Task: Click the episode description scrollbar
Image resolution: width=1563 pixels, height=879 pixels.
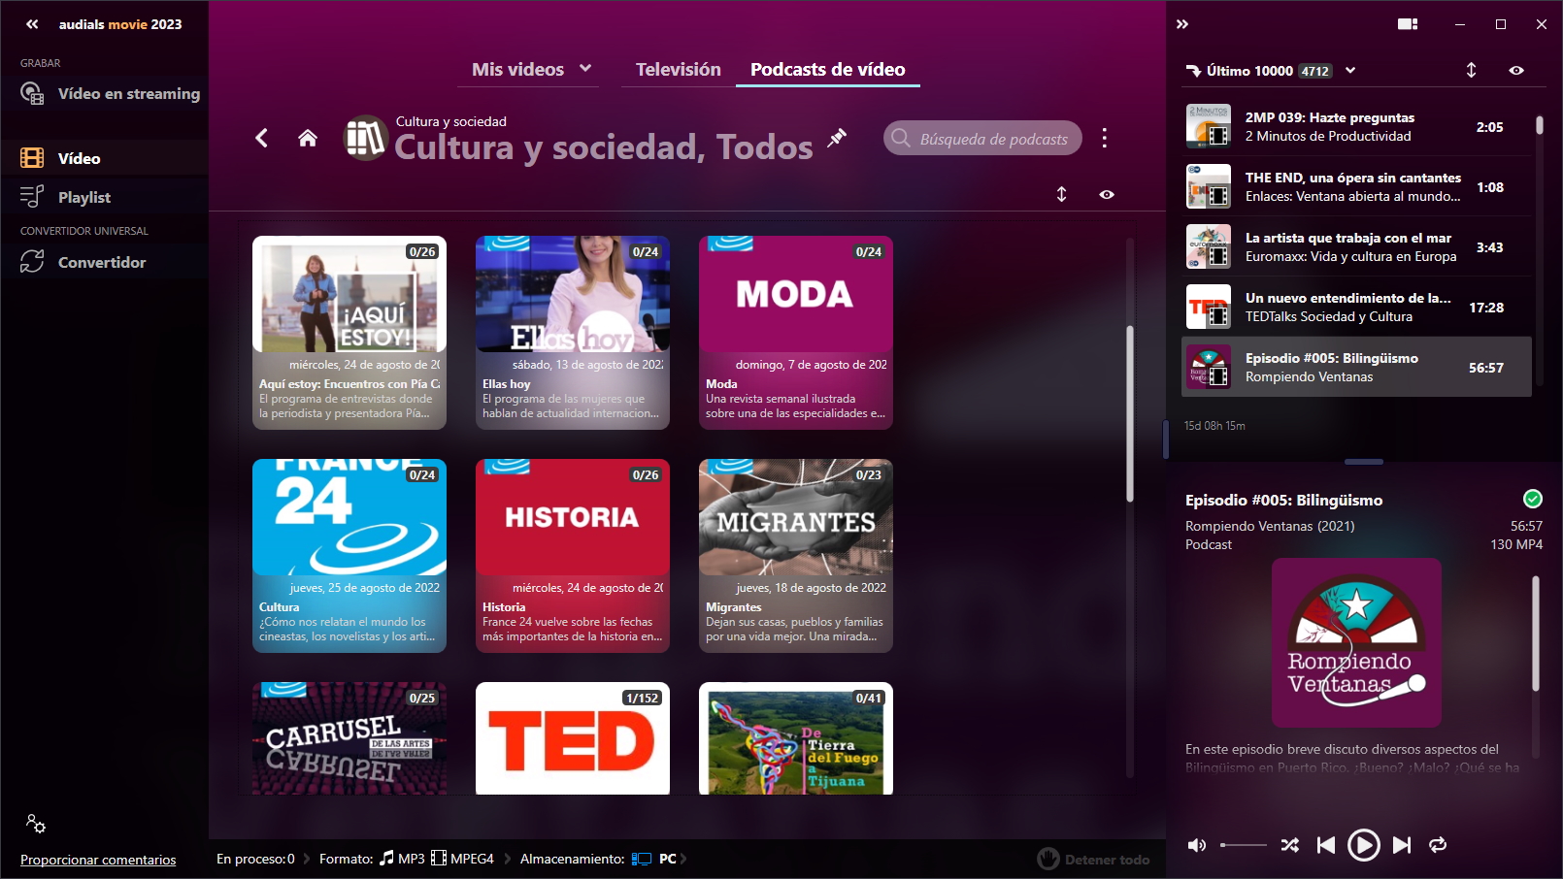Action: tap(1536, 633)
